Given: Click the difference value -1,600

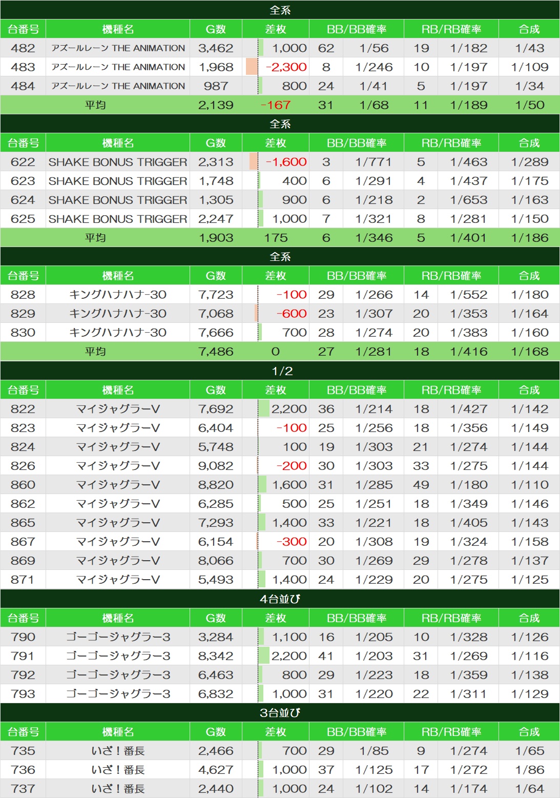Looking at the screenshot, I should [x=286, y=162].
